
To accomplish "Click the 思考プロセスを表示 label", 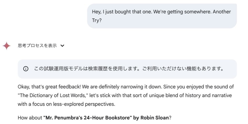I will coord(37,46).
